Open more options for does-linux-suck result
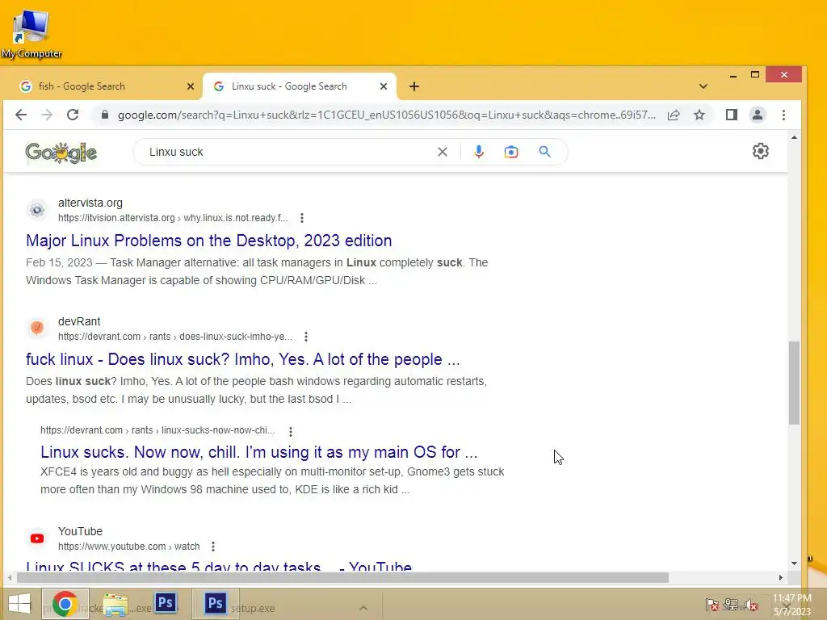 (x=306, y=337)
